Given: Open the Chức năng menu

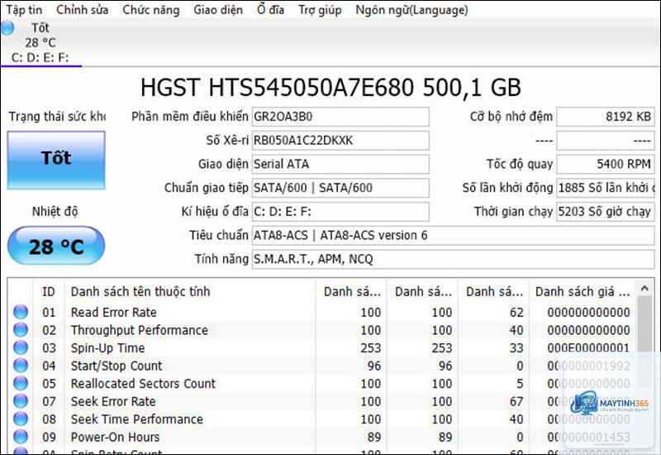Looking at the screenshot, I should point(151,10).
